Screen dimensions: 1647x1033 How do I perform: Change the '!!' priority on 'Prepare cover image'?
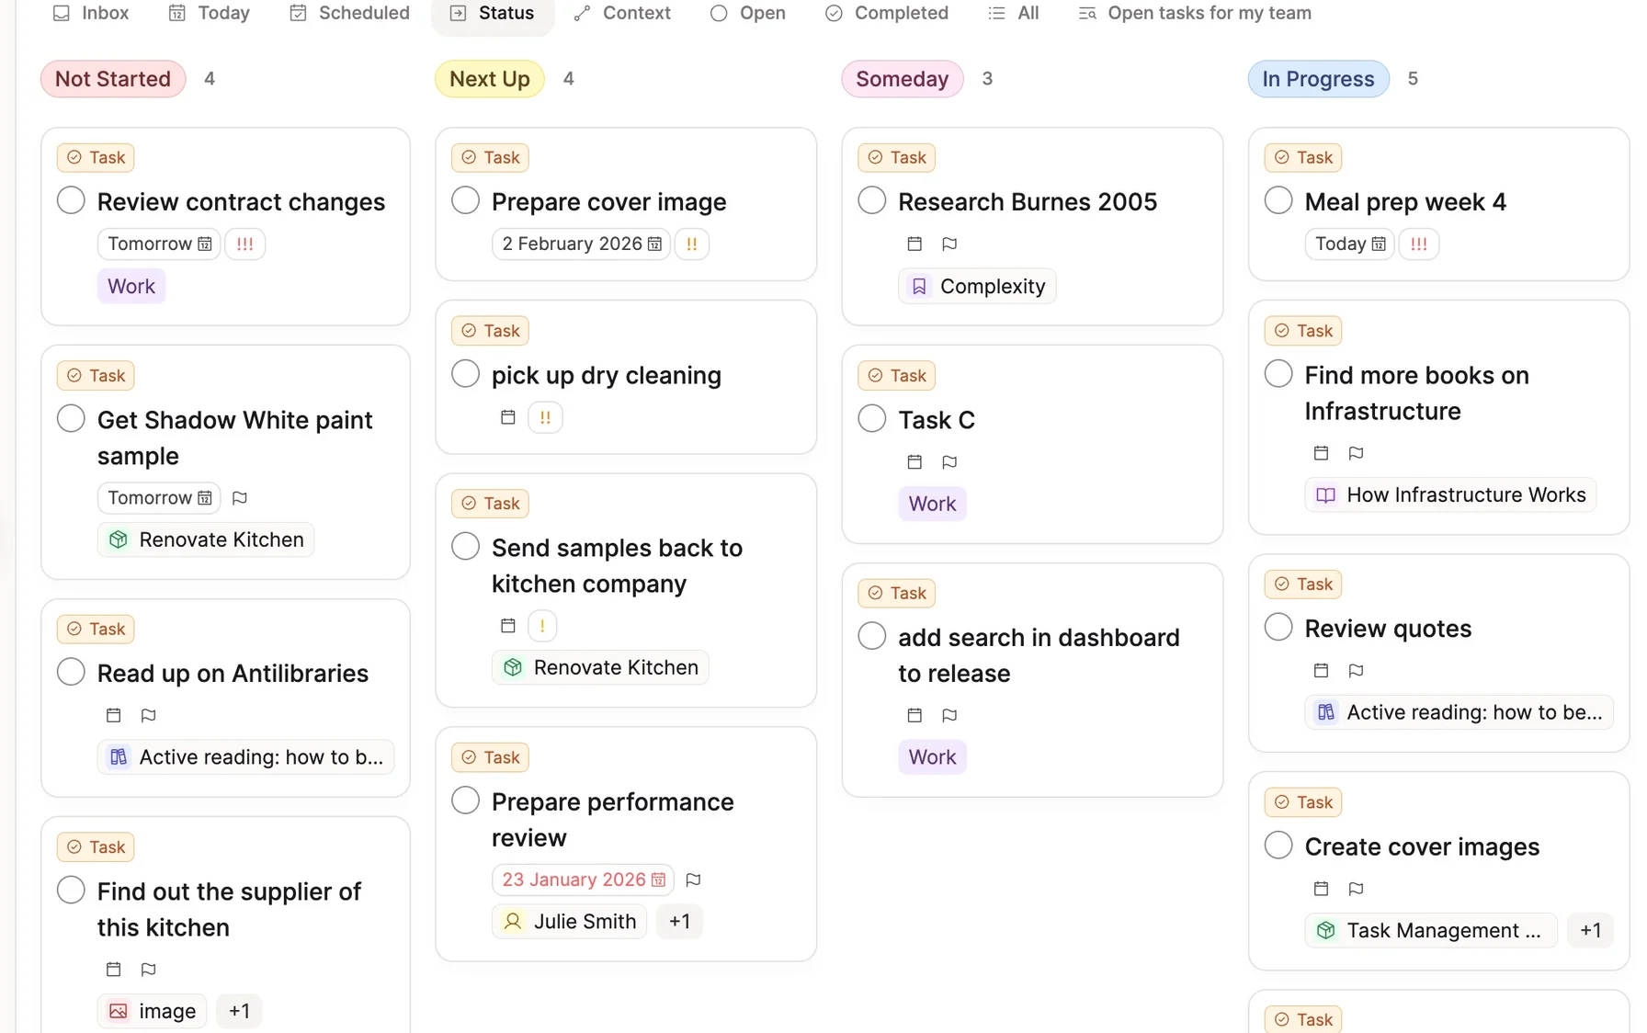click(x=691, y=244)
